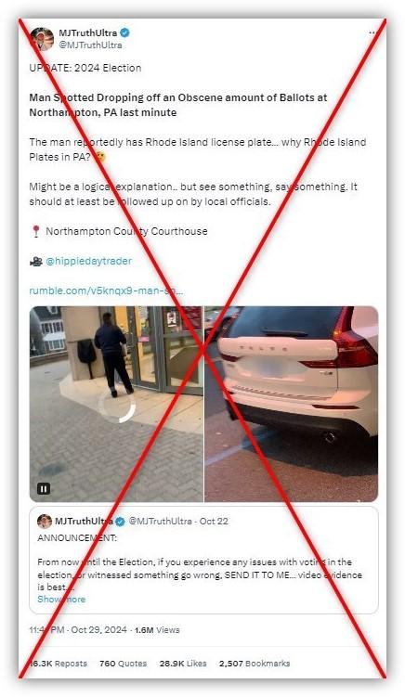Click the thinking face emoji after Plates in PA

101,157
